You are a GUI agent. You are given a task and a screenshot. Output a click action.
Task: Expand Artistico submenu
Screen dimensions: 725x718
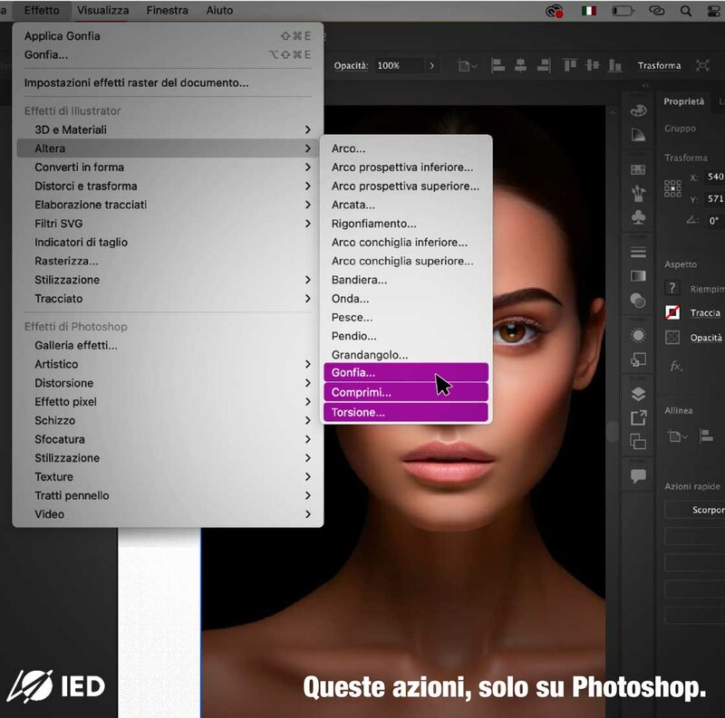[169, 364]
